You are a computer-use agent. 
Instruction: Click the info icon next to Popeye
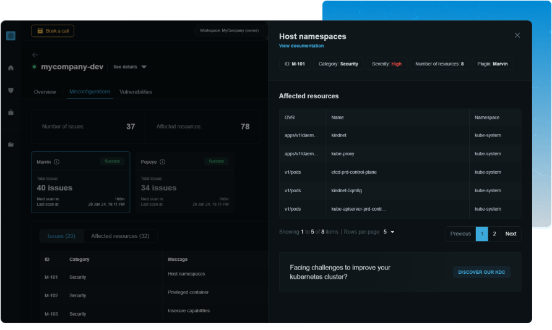[x=162, y=162]
